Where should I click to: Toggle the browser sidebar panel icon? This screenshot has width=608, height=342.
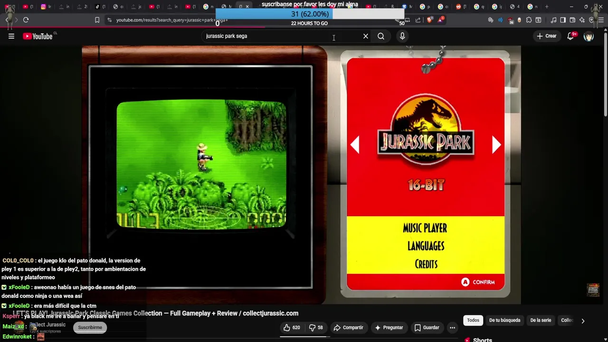point(563,20)
